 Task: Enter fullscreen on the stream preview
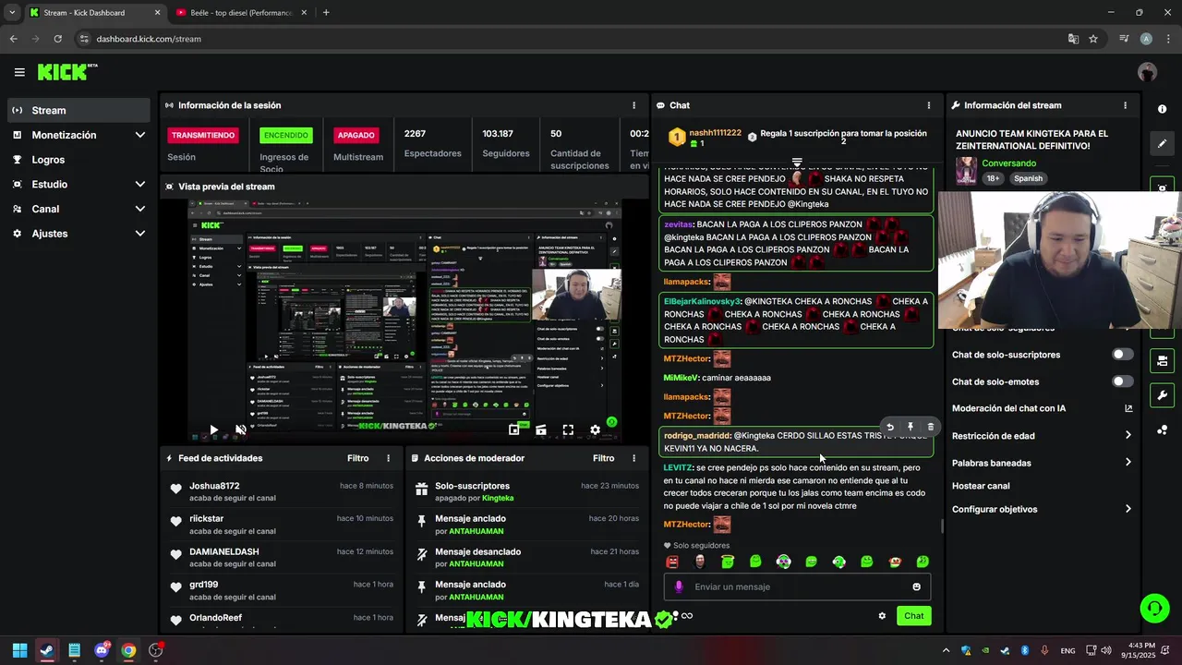(568, 429)
